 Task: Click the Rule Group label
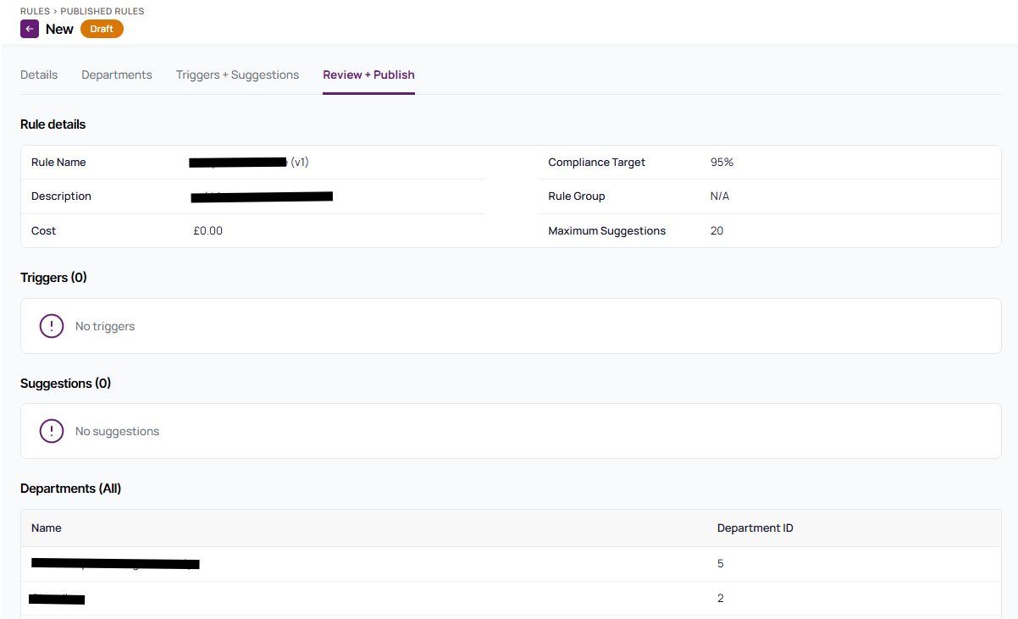[x=577, y=196]
